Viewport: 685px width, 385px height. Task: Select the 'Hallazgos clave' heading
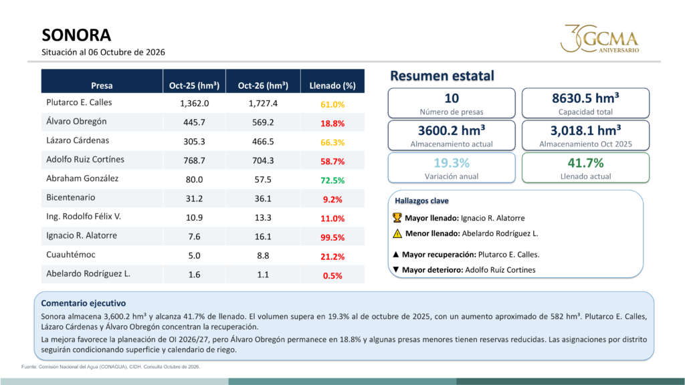(x=421, y=201)
